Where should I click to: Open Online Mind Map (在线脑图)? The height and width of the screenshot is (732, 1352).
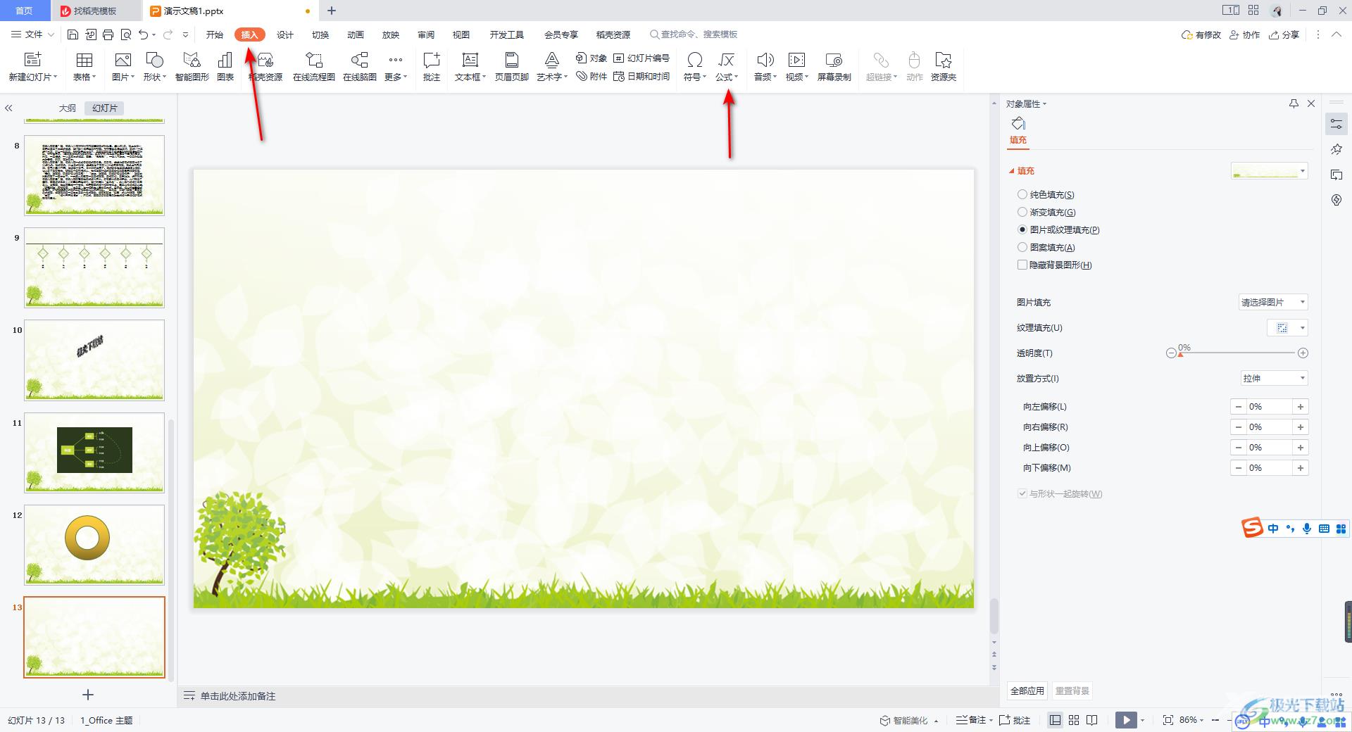tap(360, 67)
